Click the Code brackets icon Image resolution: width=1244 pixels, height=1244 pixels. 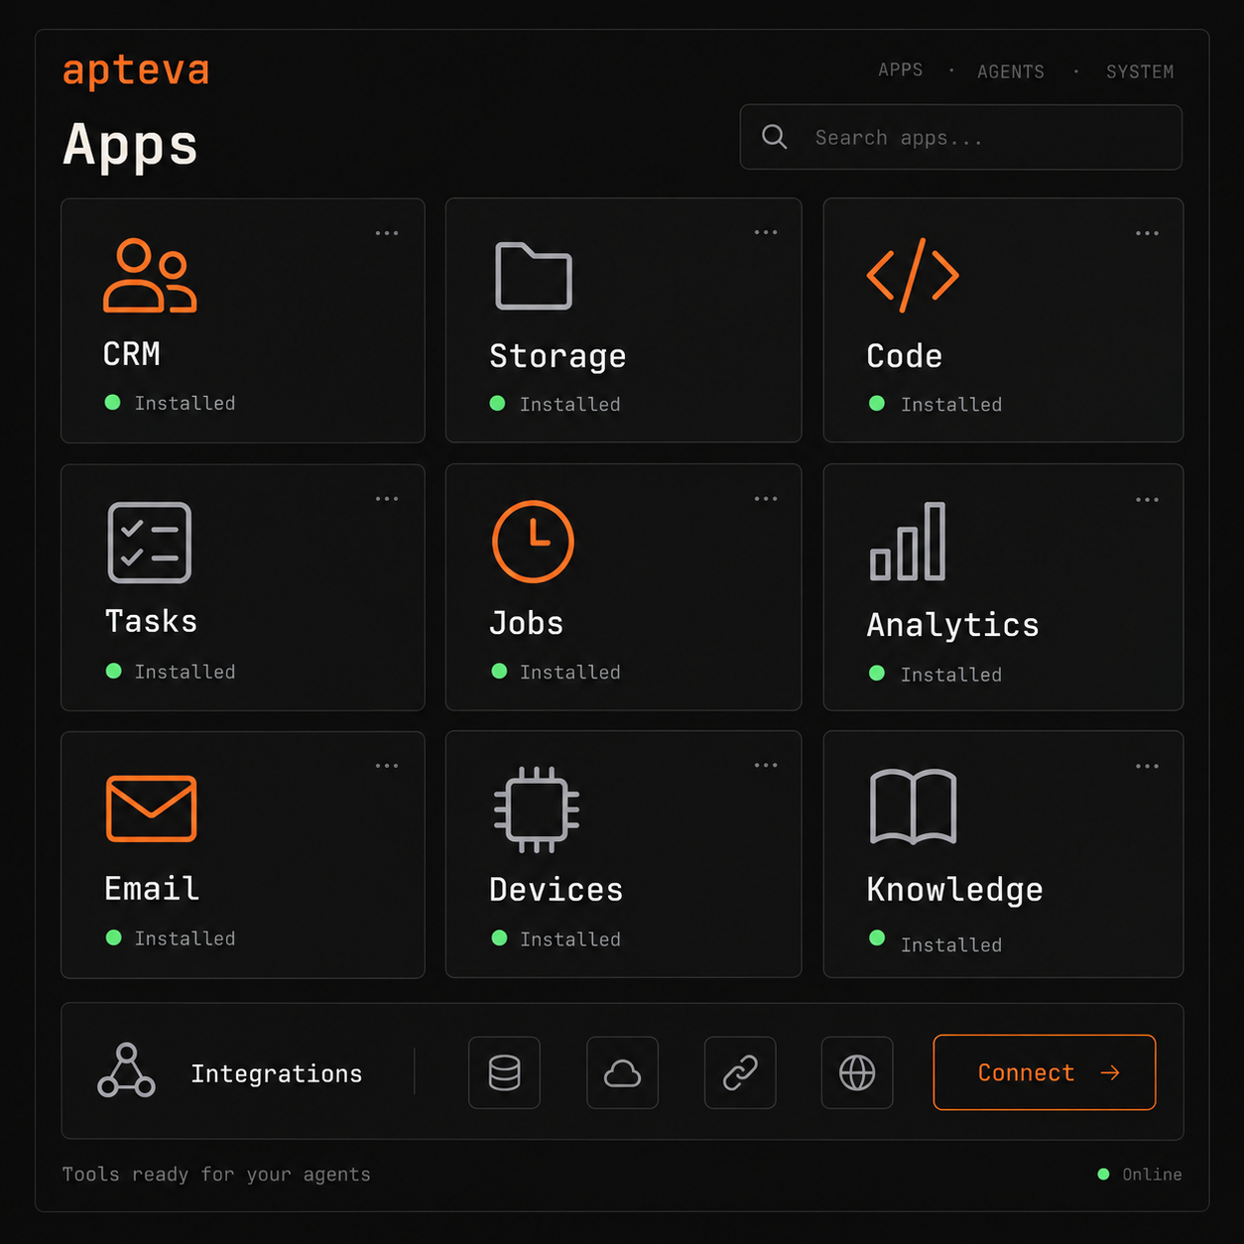click(913, 275)
